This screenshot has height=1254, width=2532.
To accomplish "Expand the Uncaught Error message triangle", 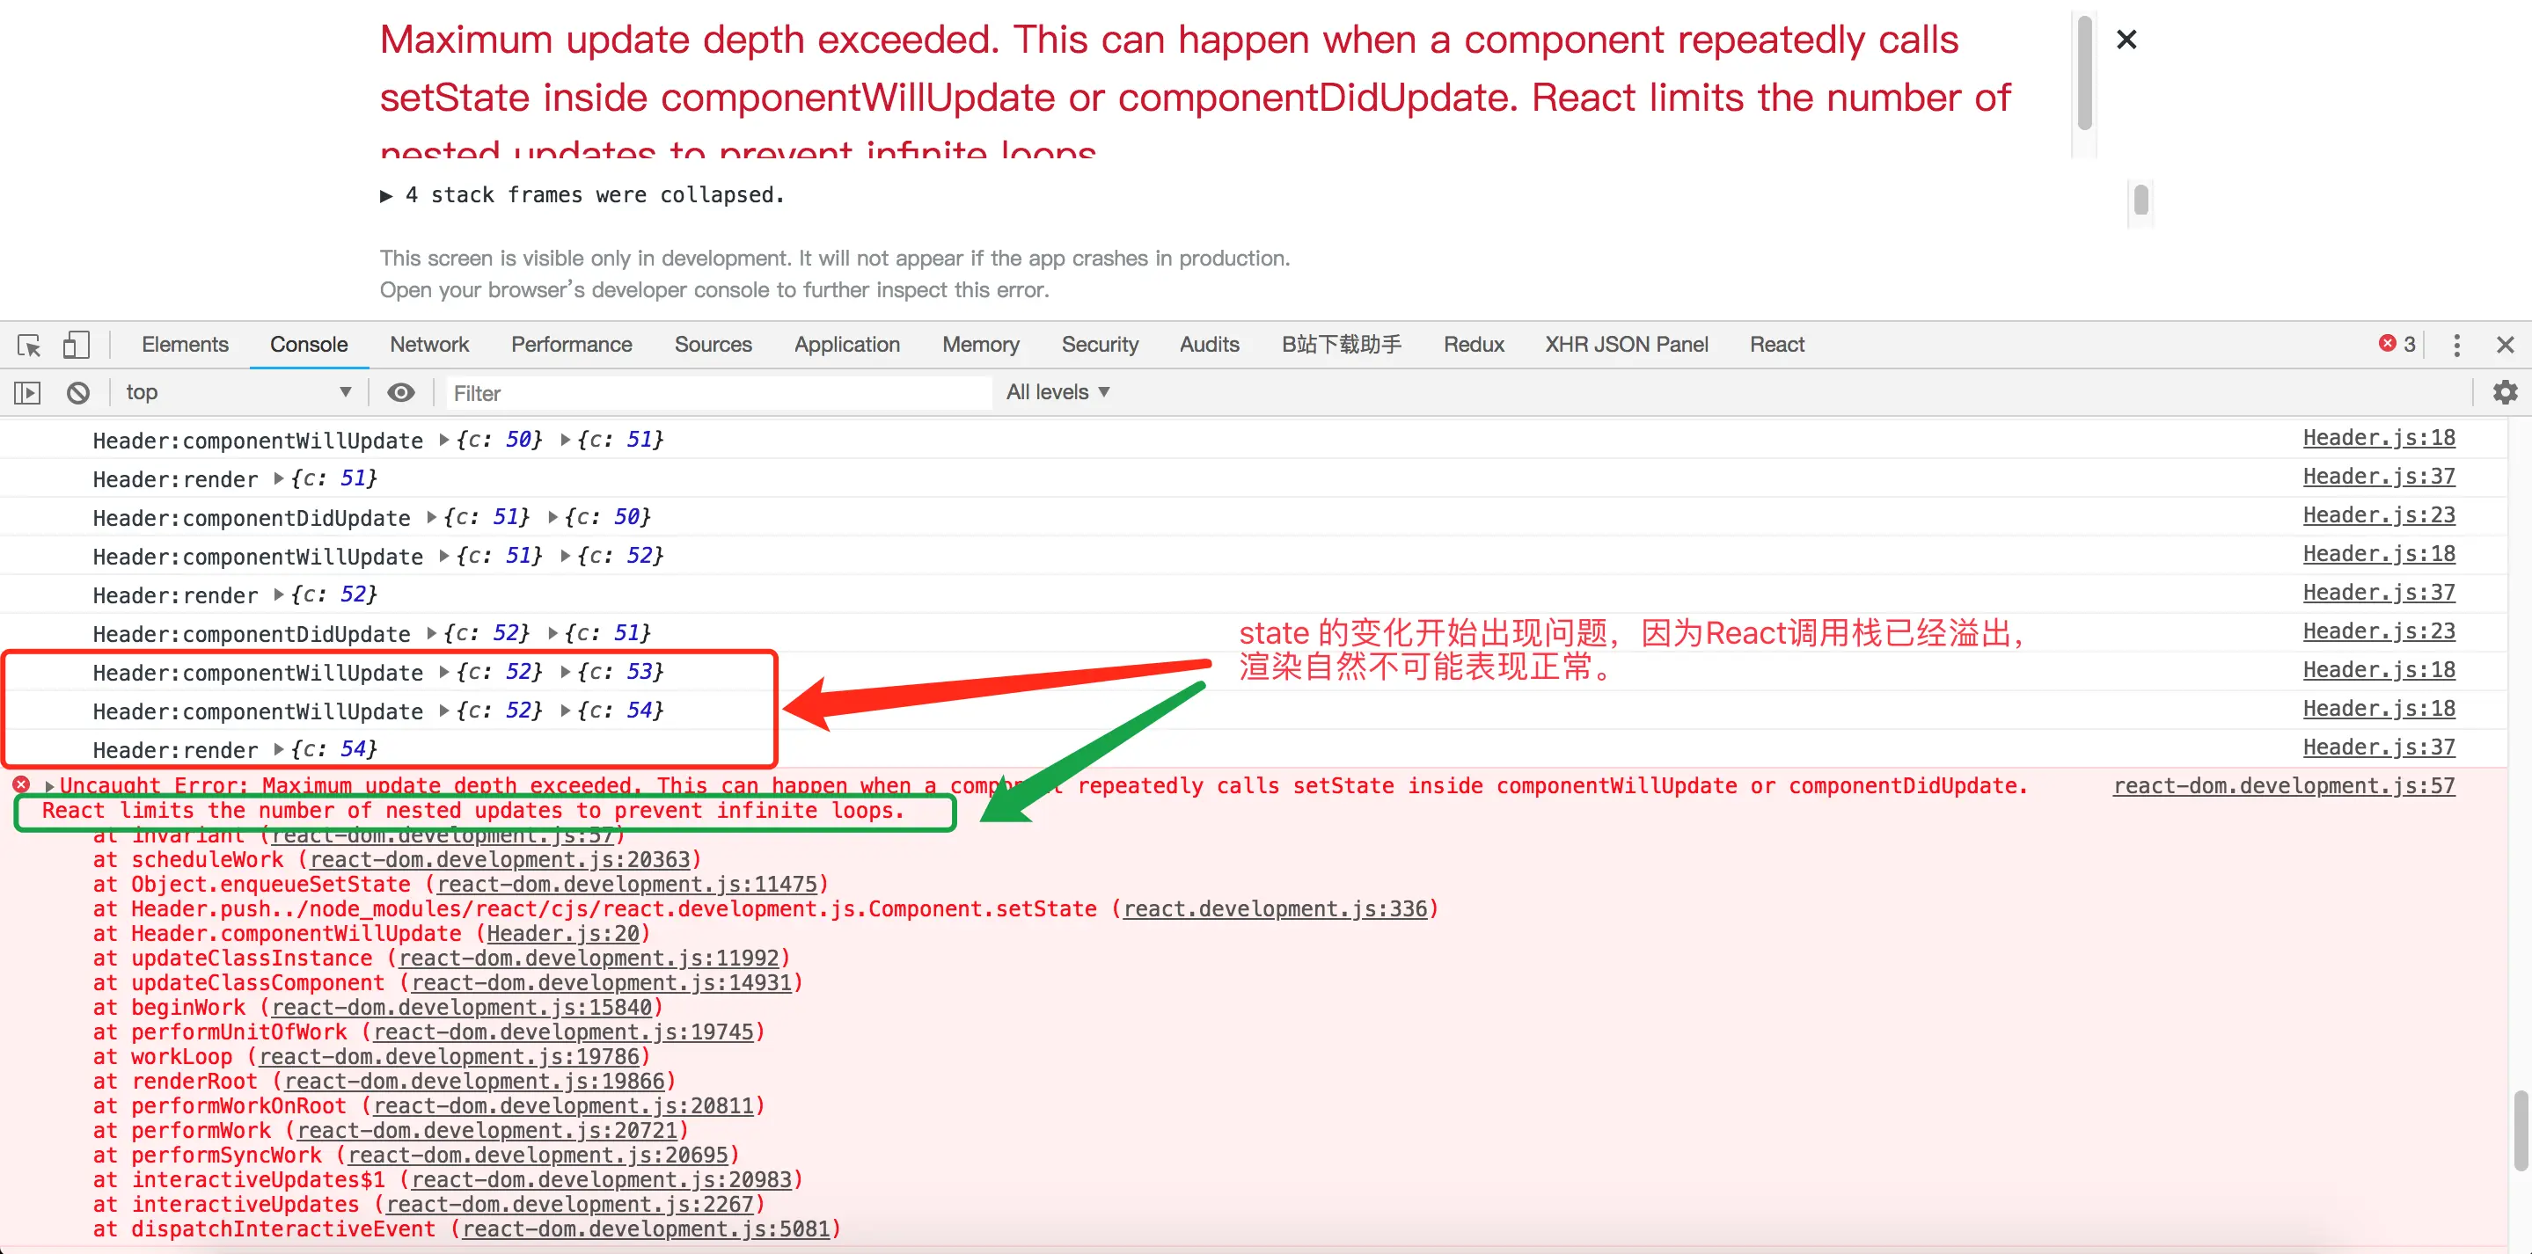I will click(49, 786).
